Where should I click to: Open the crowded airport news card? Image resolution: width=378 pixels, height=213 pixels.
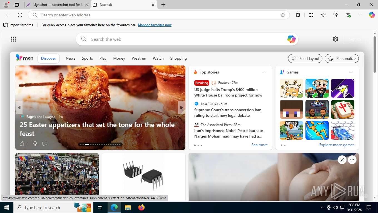click(57, 176)
